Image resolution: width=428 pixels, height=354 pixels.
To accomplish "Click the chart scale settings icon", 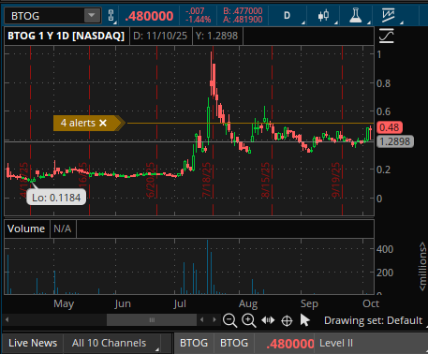I will 387,36.
